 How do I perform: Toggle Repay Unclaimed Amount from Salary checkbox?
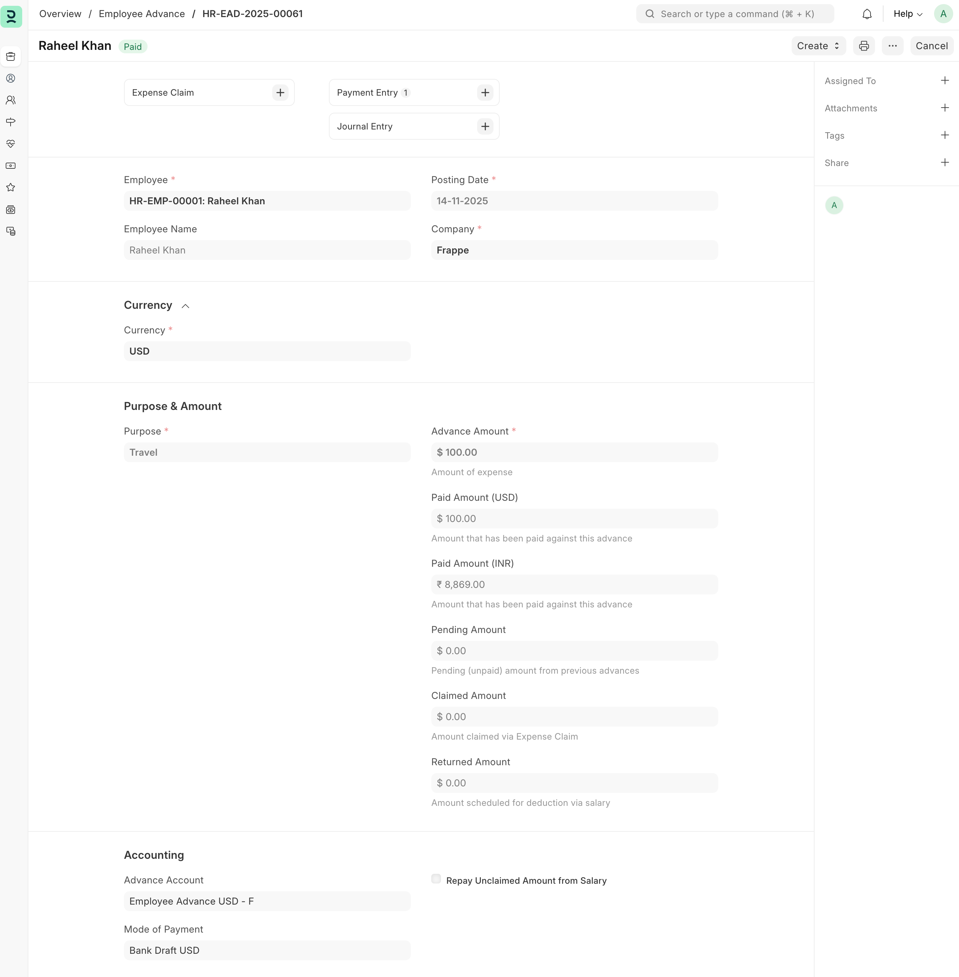[x=436, y=879]
